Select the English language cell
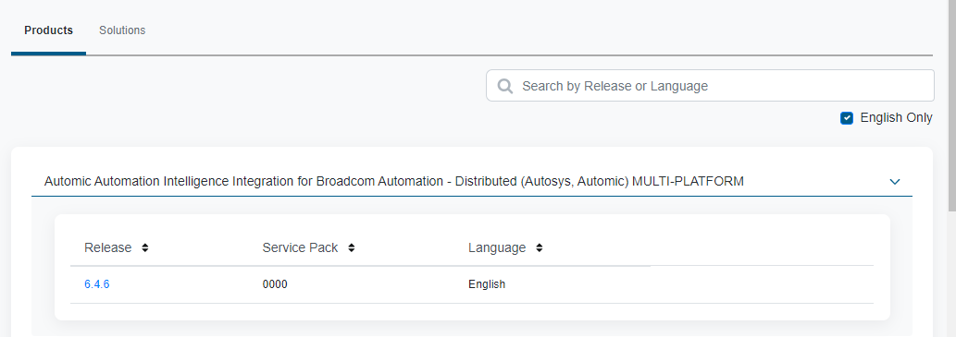Viewport: 956px width, 337px height. [487, 284]
